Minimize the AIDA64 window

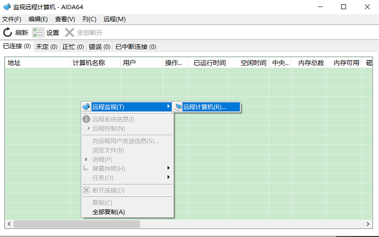tap(321, 7)
